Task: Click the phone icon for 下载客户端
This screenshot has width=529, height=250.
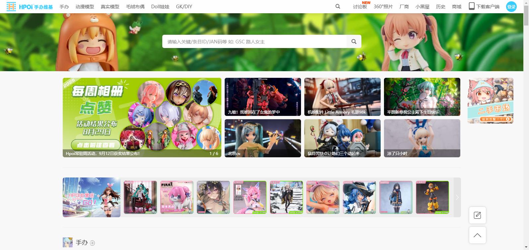Action: (472, 6)
